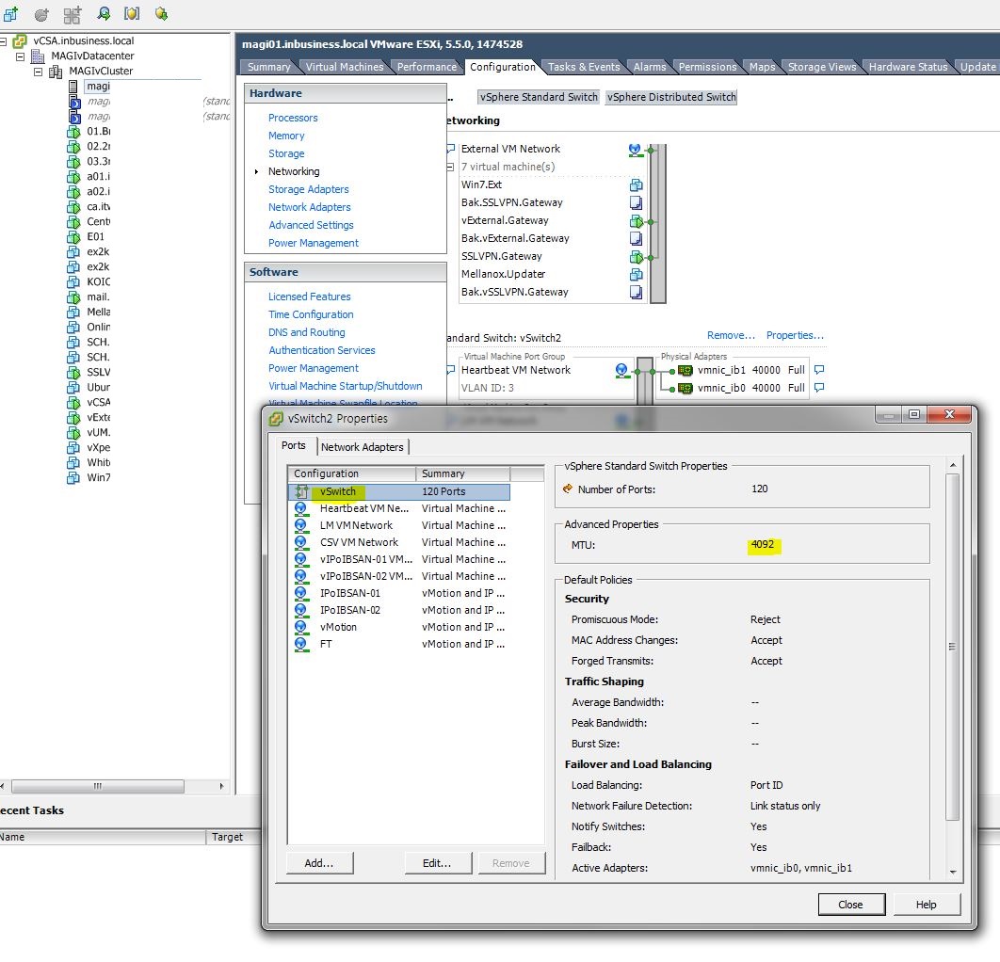The width and height of the screenshot is (1000, 962).
Task: Select the CSV VM Network row
Action: pos(398,542)
